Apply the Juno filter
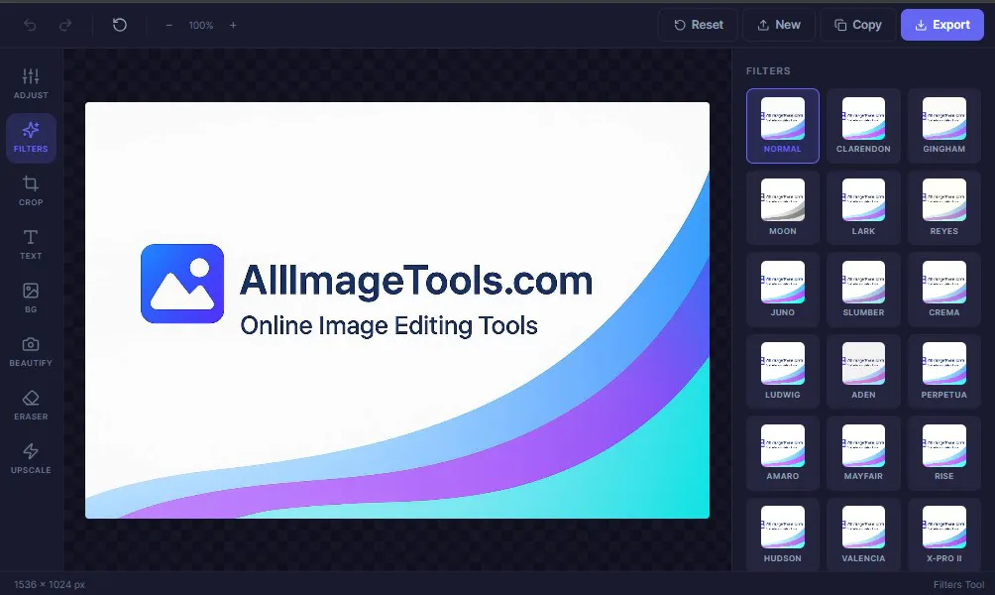The width and height of the screenshot is (995, 595). pos(782,290)
